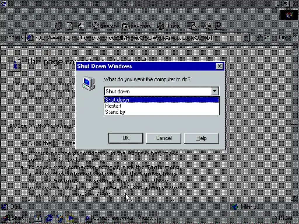The image size is (299, 224).
Task: Open the Tools menu in Internet Explorer
Action: (x=91, y=15)
